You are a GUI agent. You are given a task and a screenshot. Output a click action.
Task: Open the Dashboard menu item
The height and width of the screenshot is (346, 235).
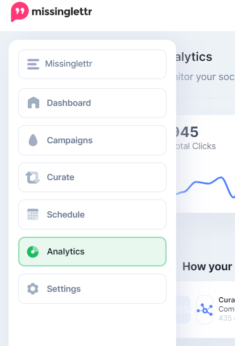(92, 103)
